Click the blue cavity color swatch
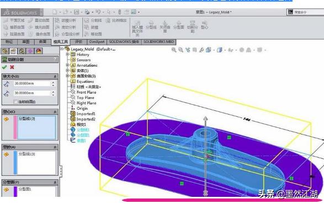 pyautogui.click(x=15, y=163)
